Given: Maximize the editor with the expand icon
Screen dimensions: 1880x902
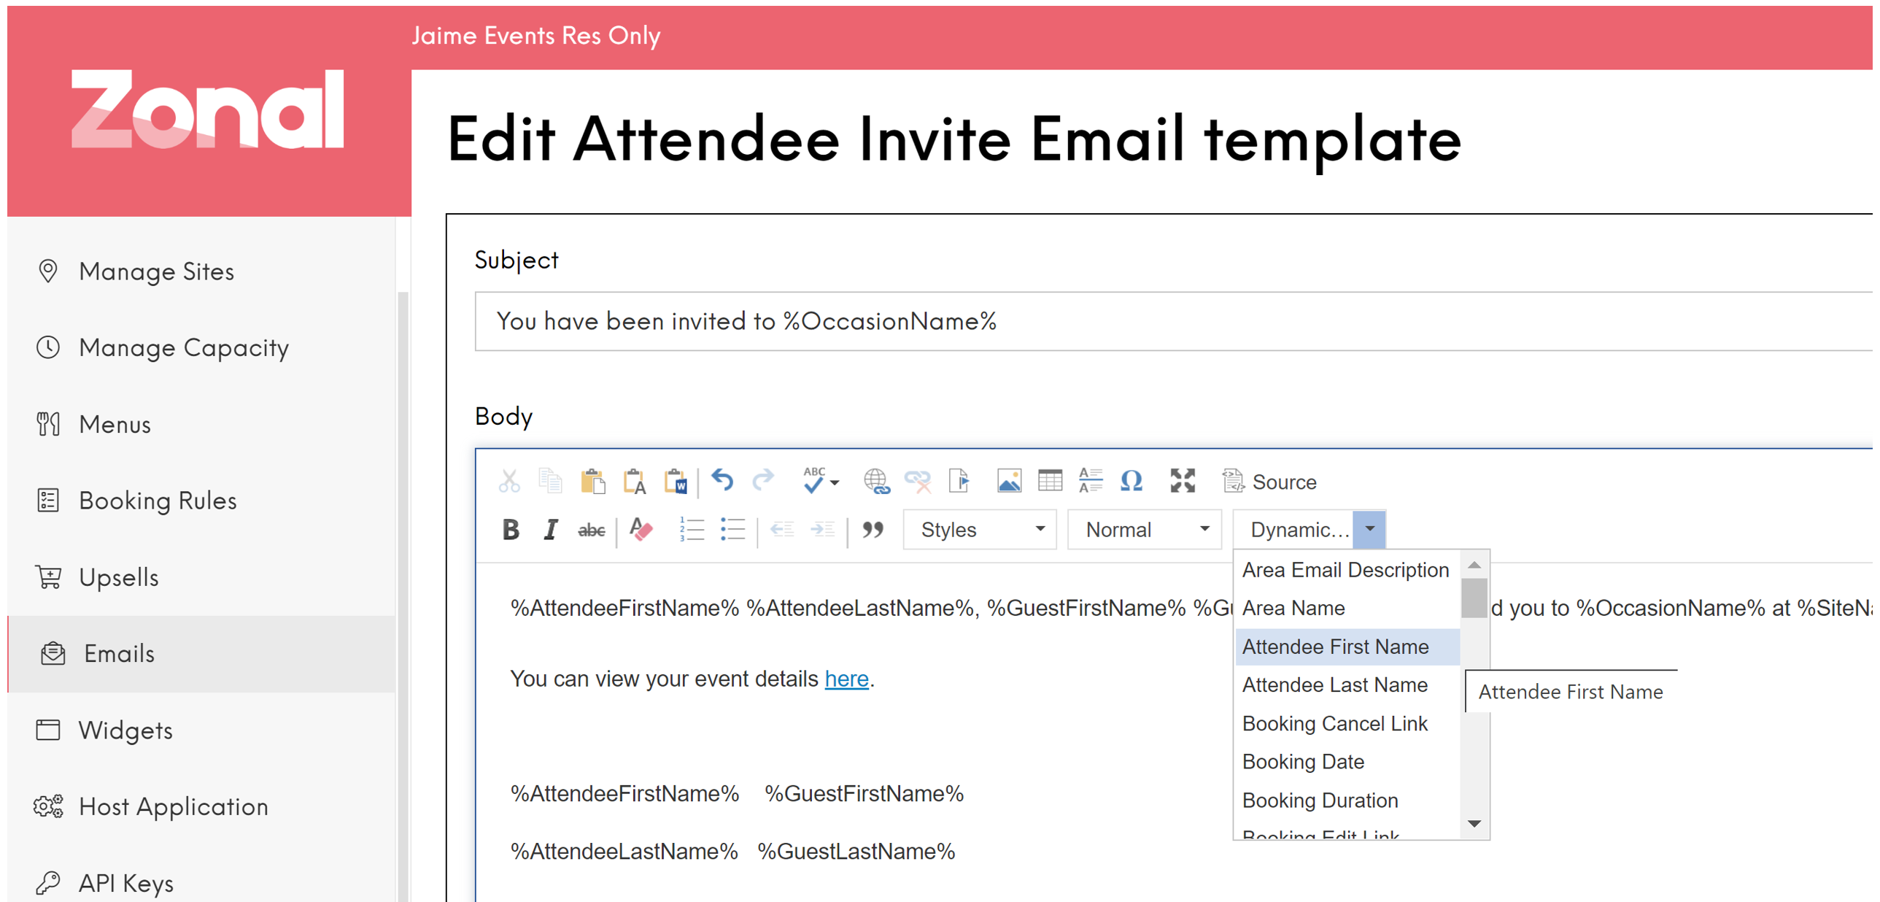Looking at the screenshot, I should pos(1183,482).
